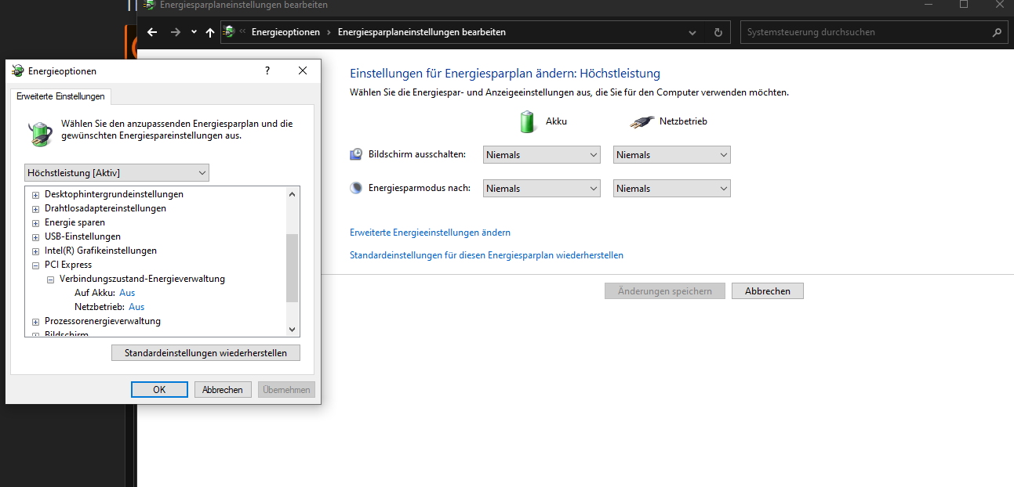Expand the Energie sparen node
The height and width of the screenshot is (487, 1014).
click(36, 222)
